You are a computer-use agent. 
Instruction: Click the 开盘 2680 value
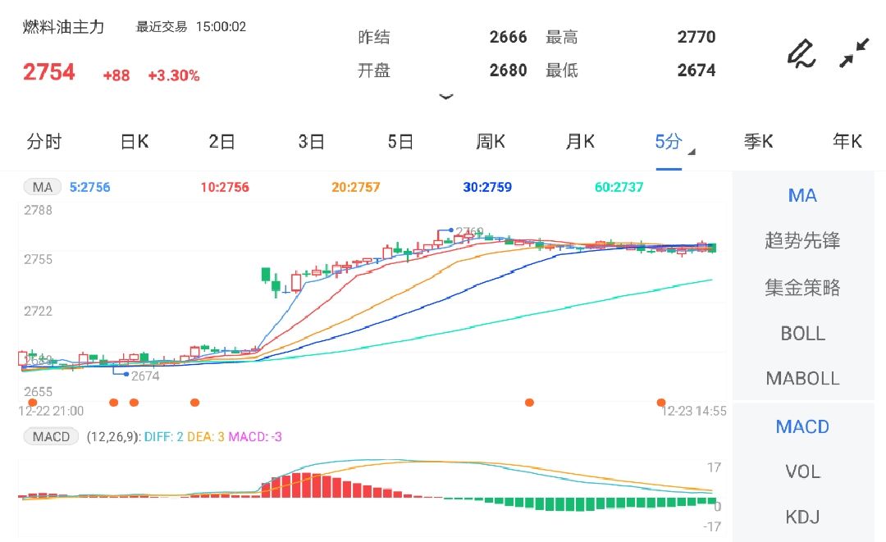(x=508, y=71)
